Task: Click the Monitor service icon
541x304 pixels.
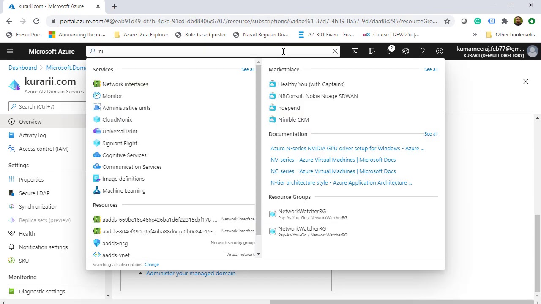Action: point(97,96)
